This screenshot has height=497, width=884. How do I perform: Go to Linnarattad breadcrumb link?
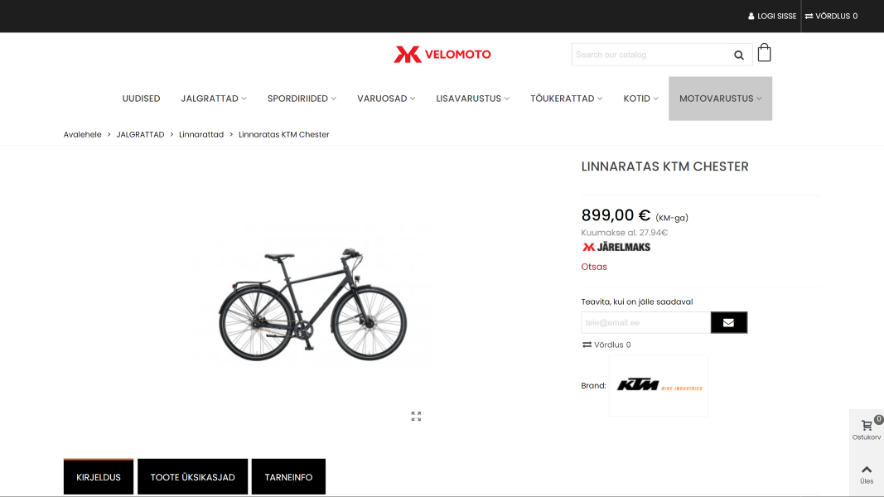[201, 134]
